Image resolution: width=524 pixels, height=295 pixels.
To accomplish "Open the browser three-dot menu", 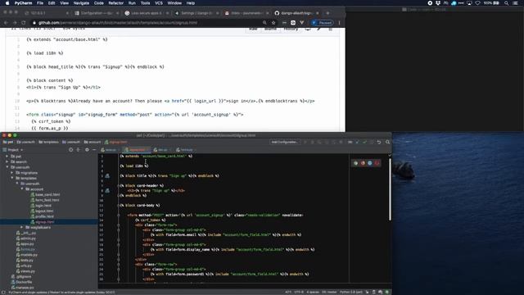I will coord(339,23).
